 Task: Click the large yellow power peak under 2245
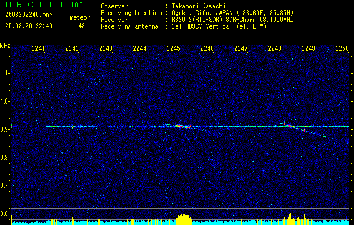[x=184, y=219]
